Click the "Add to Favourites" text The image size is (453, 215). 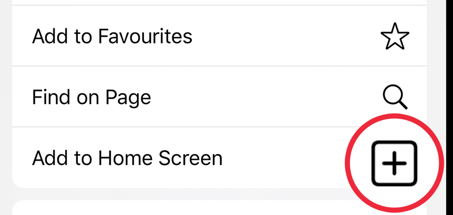[x=112, y=37]
